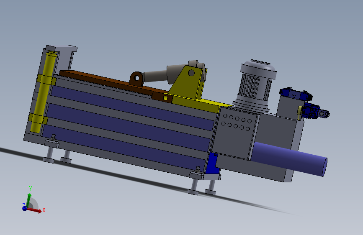This screenshot has height=235, width=363.
Task: Click the green Y axis of the triad
Action: click(29, 200)
